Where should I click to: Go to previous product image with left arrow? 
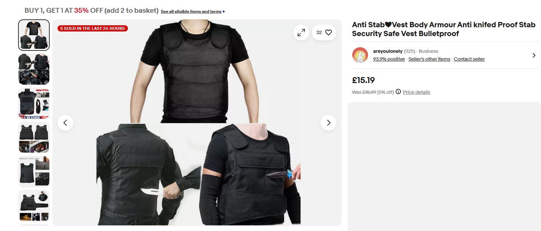point(65,123)
